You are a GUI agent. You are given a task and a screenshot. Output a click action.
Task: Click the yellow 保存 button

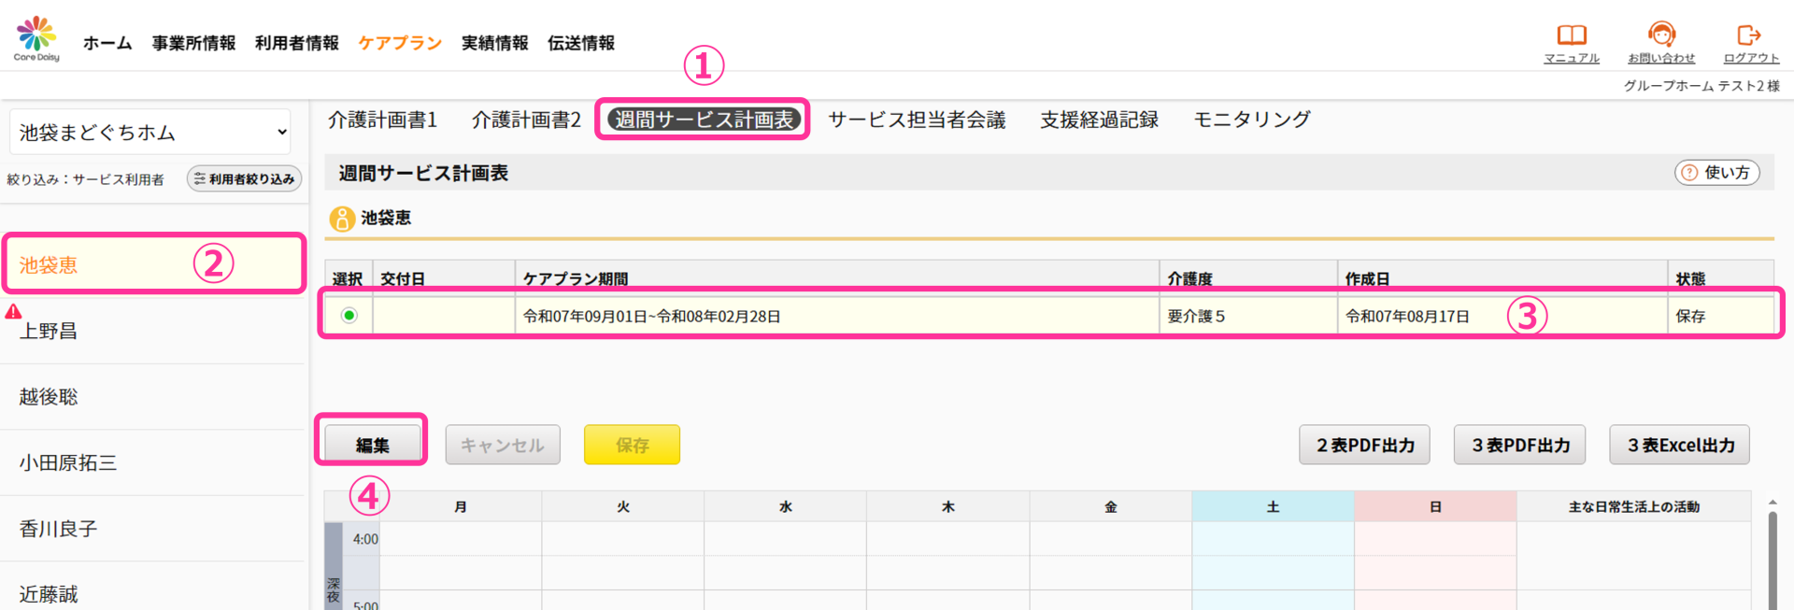point(632,446)
